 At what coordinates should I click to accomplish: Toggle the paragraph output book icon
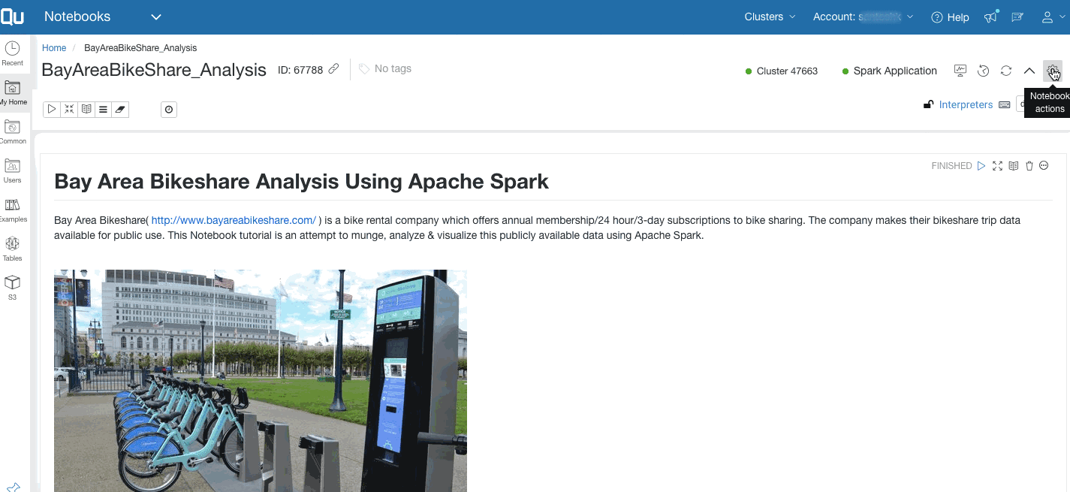pyautogui.click(x=1014, y=166)
